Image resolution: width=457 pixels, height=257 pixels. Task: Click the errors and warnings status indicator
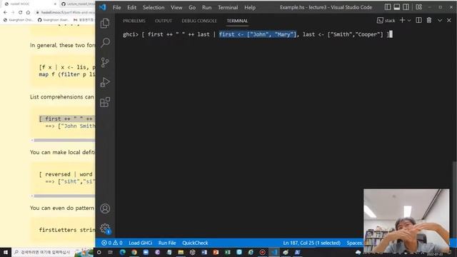pos(111,243)
